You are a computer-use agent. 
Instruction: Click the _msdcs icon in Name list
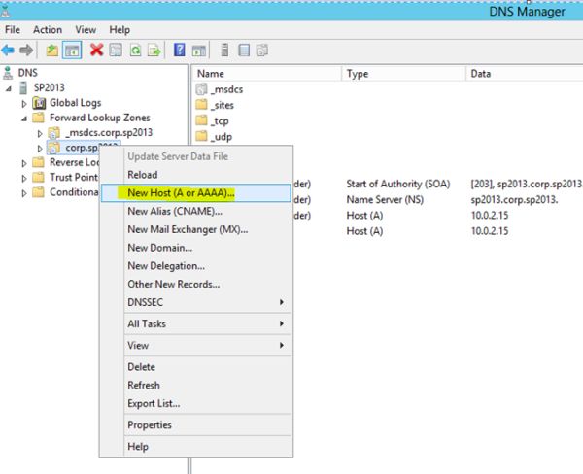[x=201, y=89]
